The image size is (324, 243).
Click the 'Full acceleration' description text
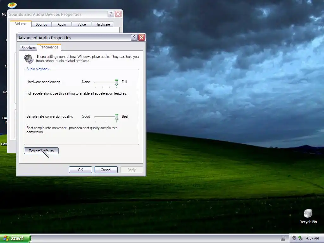coord(77,93)
